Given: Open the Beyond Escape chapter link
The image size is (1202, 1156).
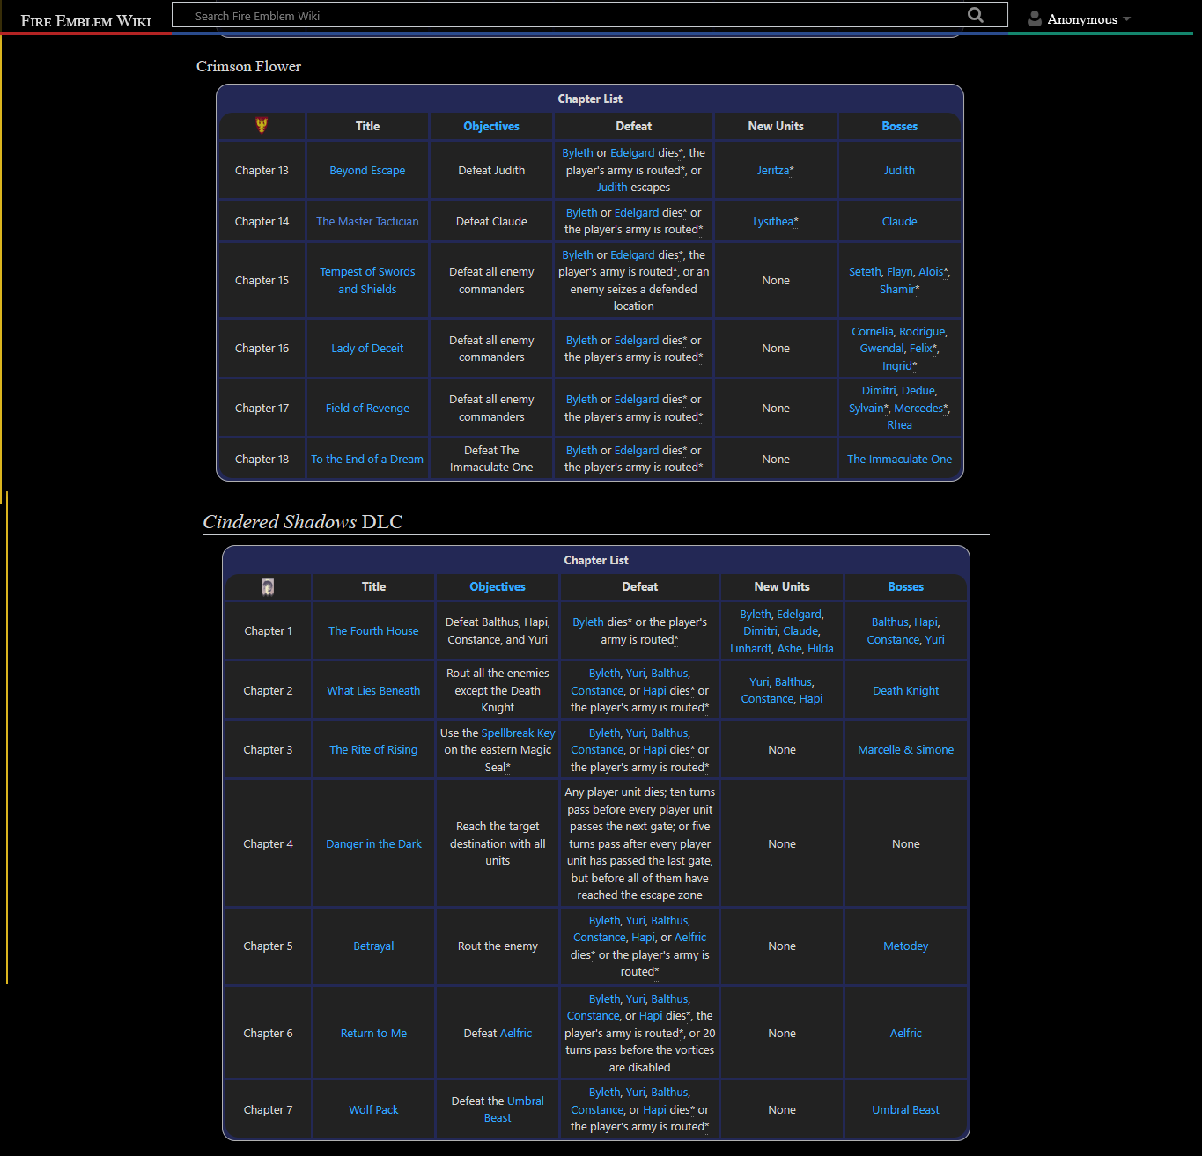Looking at the screenshot, I should pos(367,171).
